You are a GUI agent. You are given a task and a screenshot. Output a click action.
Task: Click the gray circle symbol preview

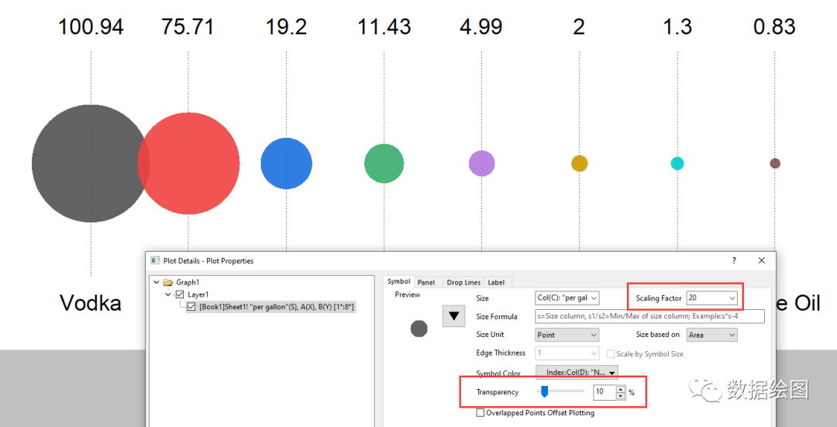click(x=419, y=329)
